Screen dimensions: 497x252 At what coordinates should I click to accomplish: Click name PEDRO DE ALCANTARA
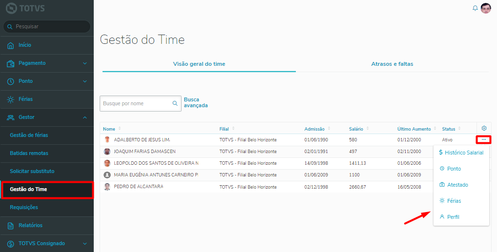(139, 187)
